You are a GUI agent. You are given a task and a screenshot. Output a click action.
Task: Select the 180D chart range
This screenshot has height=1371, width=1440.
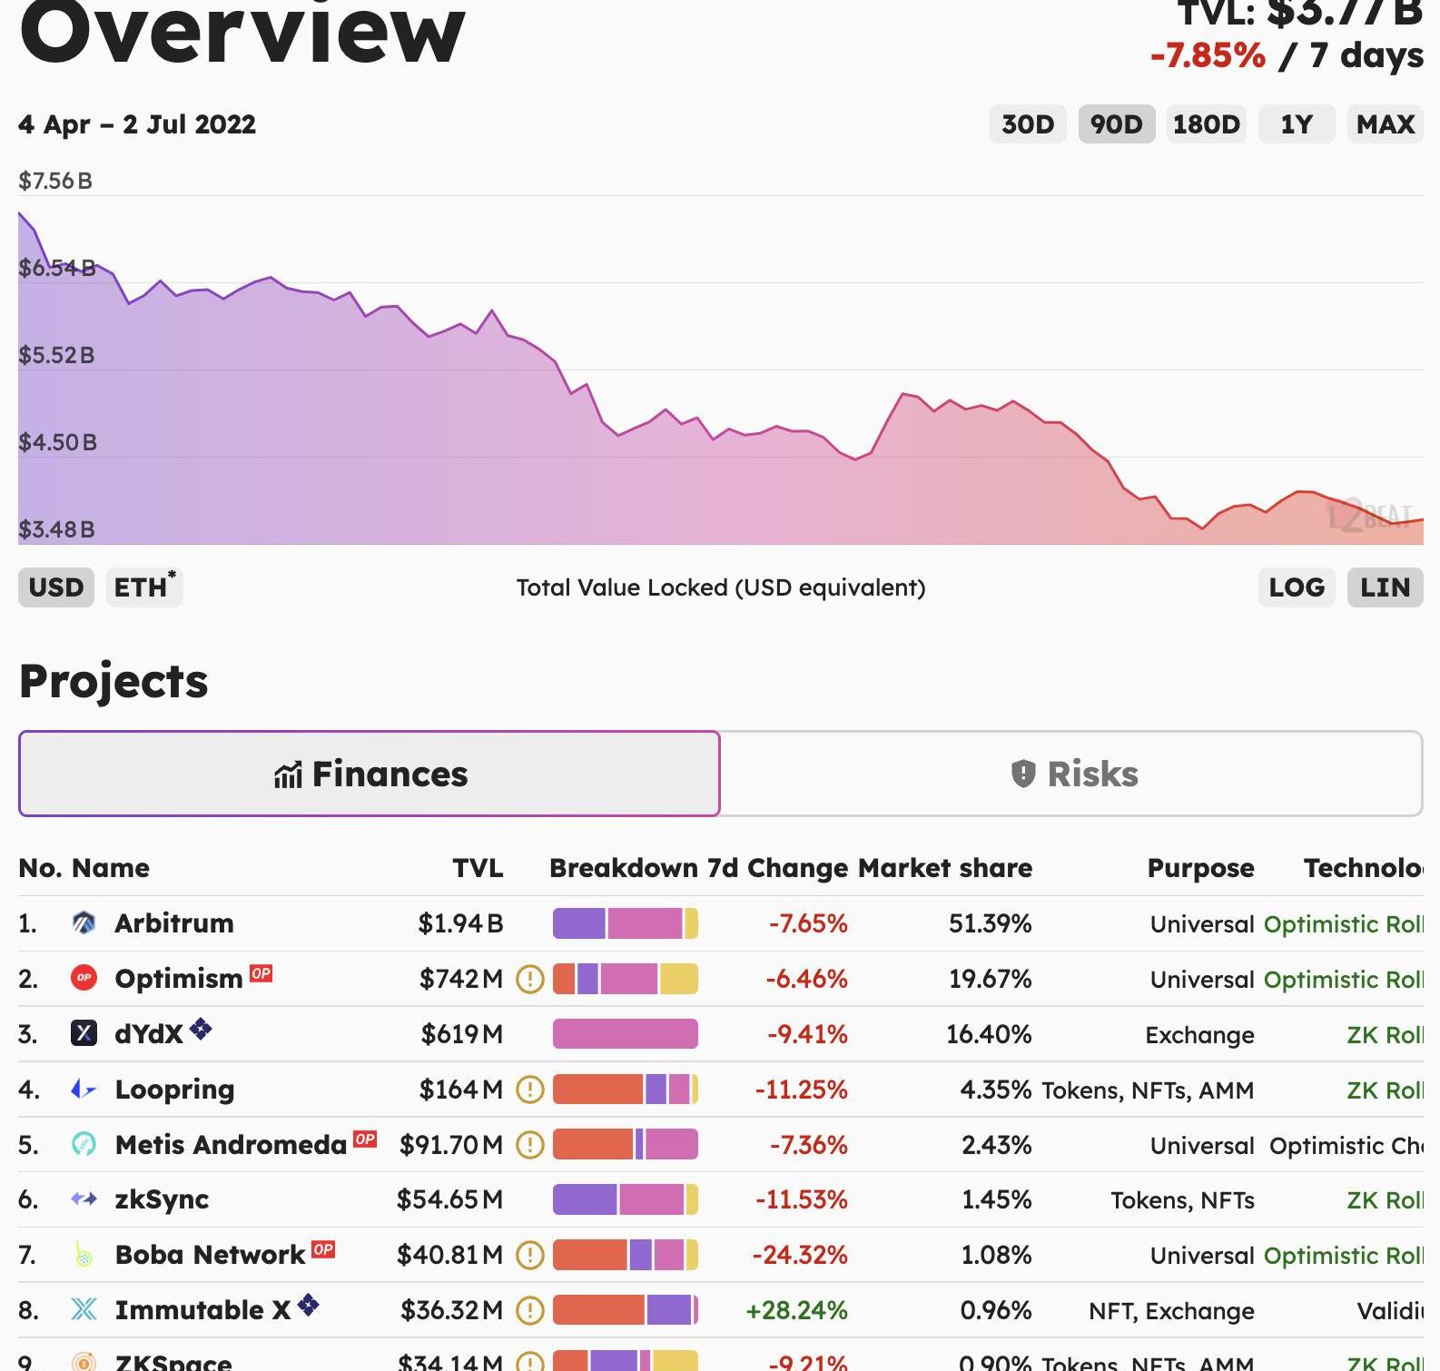click(1207, 124)
